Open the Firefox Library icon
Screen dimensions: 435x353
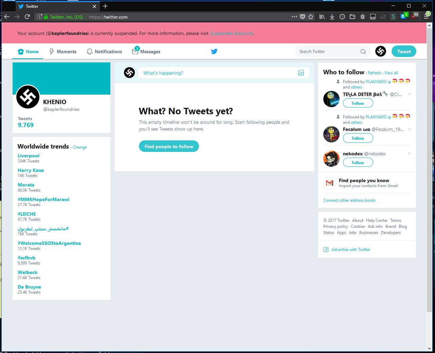pos(322,17)
